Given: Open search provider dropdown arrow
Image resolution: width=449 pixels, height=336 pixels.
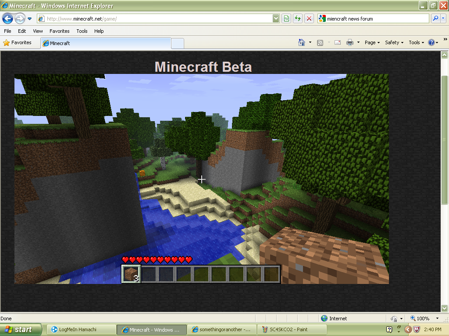Looking at the screenshot, I should pyautogui.click(x=443, y=19).
